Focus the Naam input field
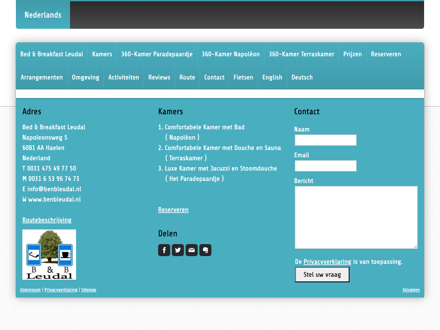 pyautogui.click(x=325, y=140)
